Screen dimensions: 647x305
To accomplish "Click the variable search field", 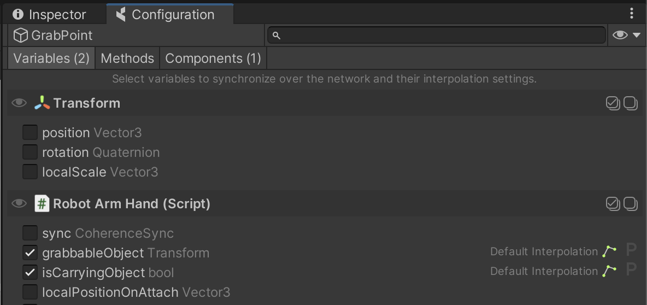I will coord(437,36).
